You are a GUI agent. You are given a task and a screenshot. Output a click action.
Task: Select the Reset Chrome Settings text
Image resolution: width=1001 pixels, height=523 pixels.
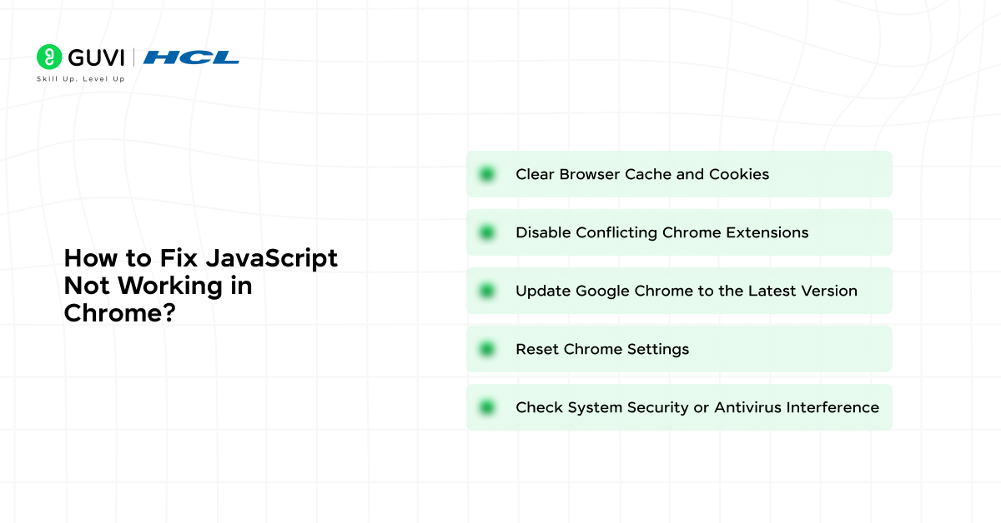tap(602, 349)
